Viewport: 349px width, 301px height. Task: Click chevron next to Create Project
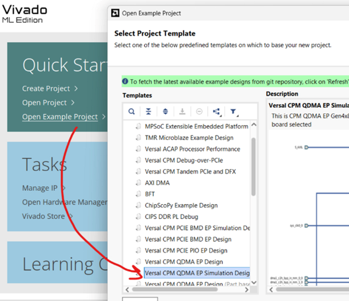coord(76,89)
